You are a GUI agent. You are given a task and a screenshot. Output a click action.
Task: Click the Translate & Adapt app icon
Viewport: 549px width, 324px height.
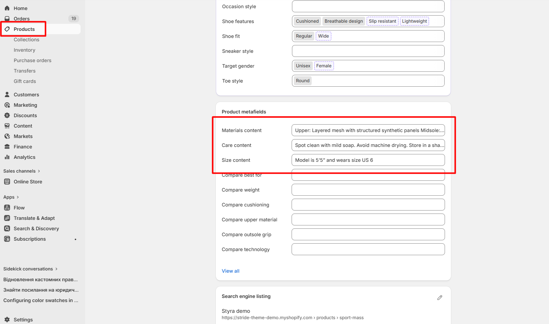click(x=7, y=218)
